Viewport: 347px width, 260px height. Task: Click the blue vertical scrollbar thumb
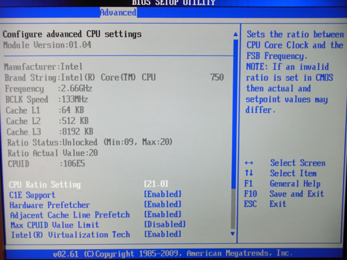(235, 114)
